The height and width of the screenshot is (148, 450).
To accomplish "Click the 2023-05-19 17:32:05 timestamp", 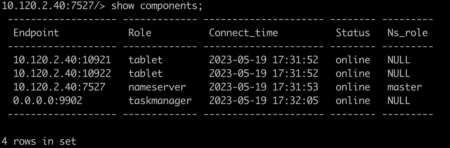I will tap(263, 101).
